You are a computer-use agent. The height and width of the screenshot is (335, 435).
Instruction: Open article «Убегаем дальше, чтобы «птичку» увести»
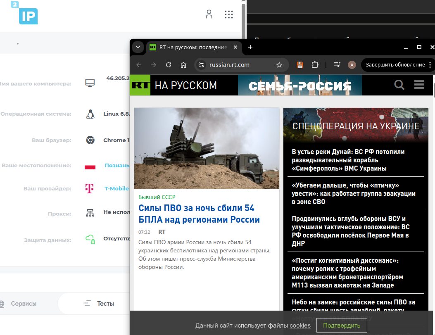click(x=354, y=194)
